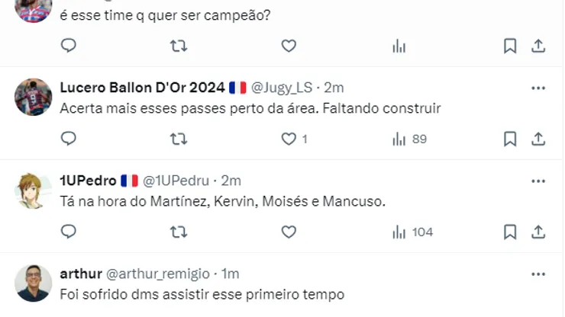Retweet the Lucero Ballon D'Or post

point(179,139)
